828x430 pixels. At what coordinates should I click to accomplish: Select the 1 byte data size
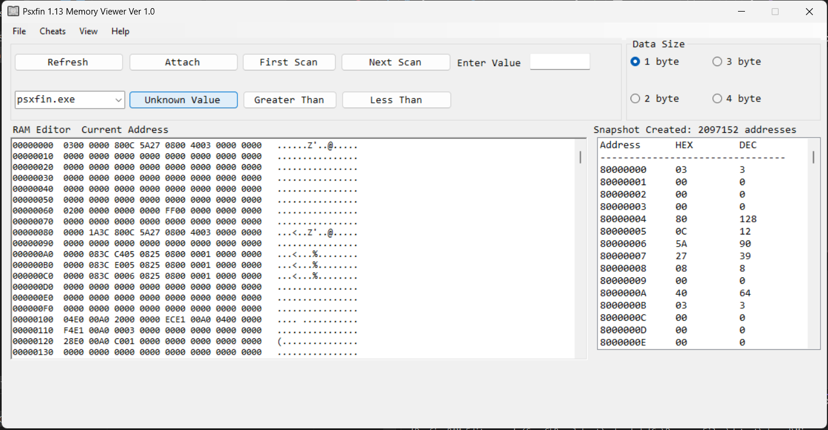tap(654, 62)
